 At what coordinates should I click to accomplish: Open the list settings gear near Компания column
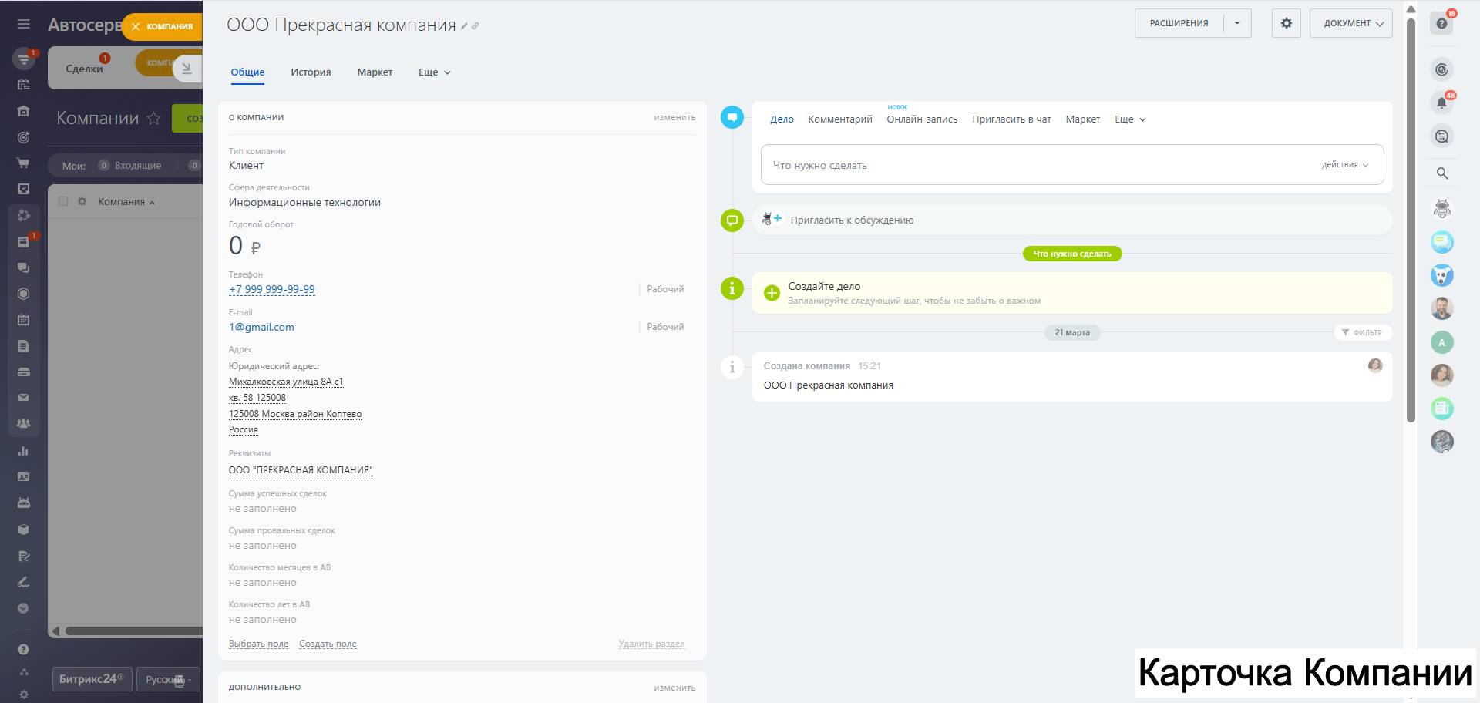(82, 201)
